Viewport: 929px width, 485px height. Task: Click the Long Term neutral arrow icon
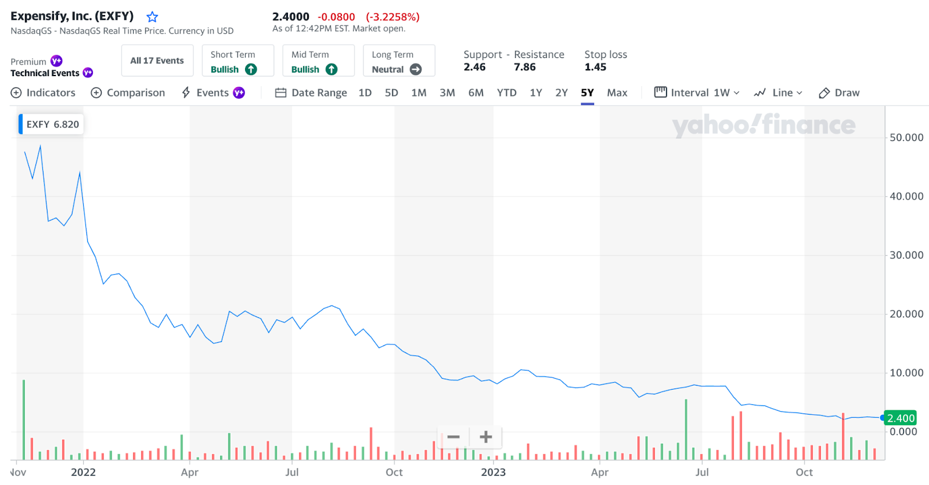pyautogui.click(x=416, y=69)
